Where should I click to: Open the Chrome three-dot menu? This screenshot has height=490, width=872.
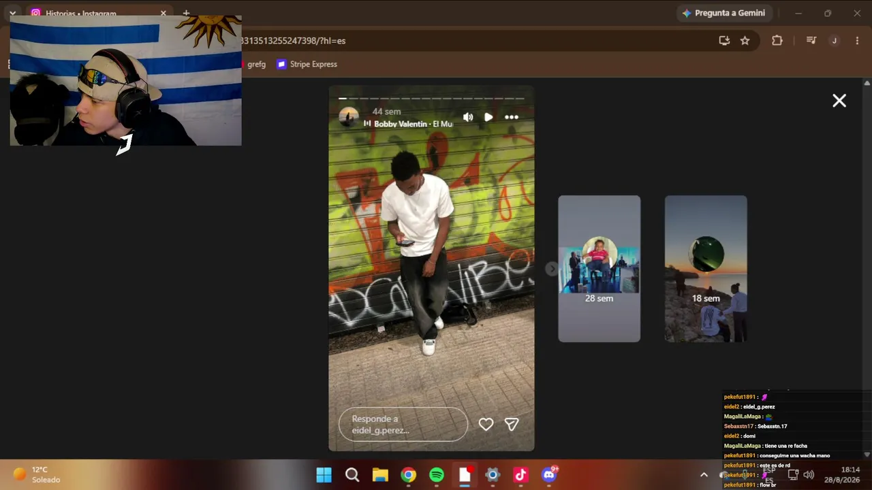857,41
